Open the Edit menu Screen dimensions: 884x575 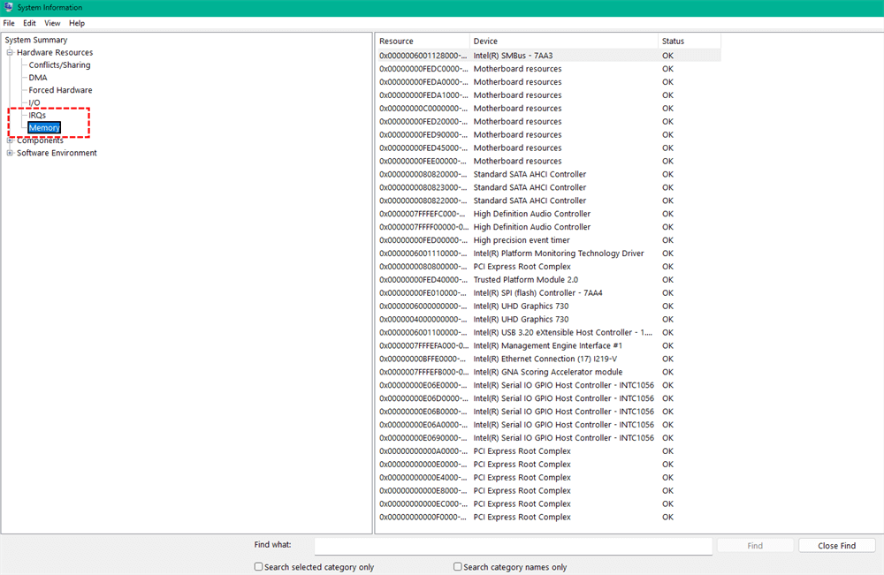click(29, 23)
